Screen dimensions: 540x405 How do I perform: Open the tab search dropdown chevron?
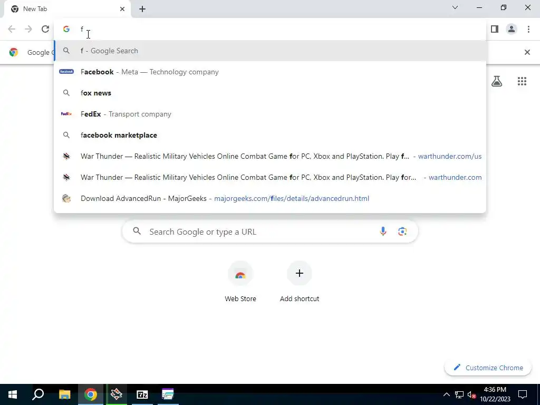(455, 7)
